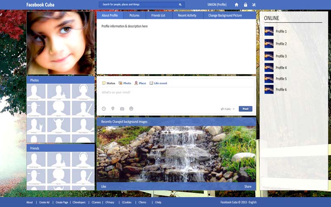Click the search people, places field
Viewport: 331px width, 207px height.
(x=142, y=5)
